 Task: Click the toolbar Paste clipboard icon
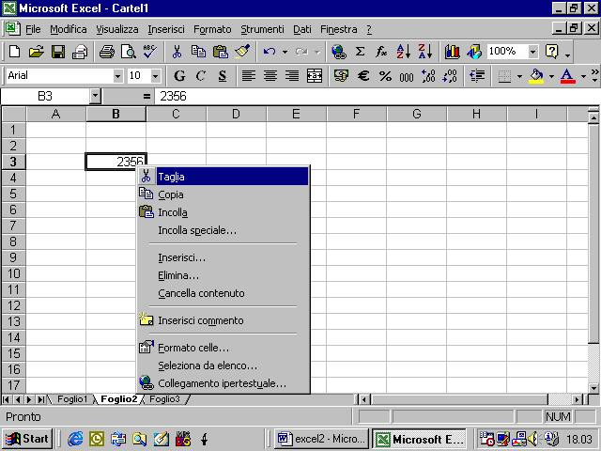(221, 51)
